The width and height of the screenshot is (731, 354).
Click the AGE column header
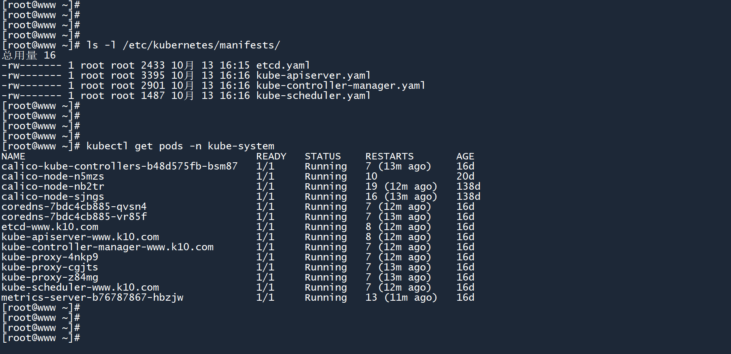click(465, 156)
